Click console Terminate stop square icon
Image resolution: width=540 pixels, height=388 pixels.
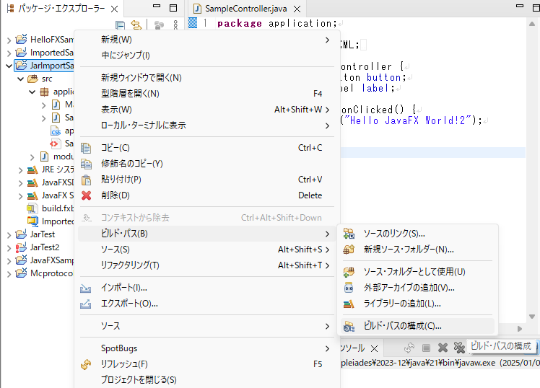coord(426,348)
